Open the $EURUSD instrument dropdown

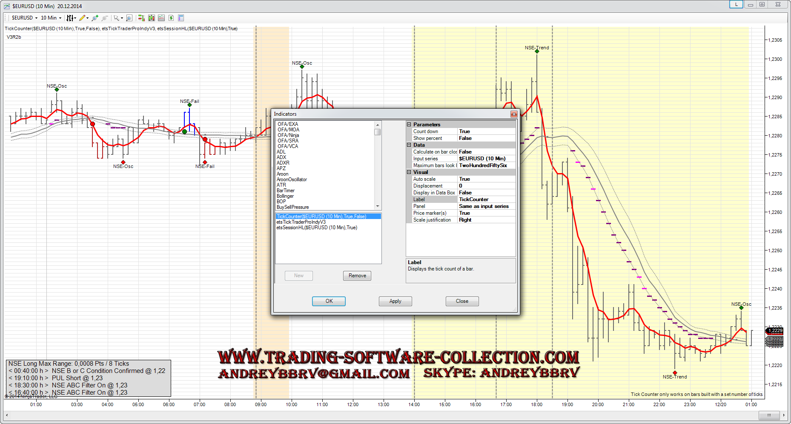(24, 18)
